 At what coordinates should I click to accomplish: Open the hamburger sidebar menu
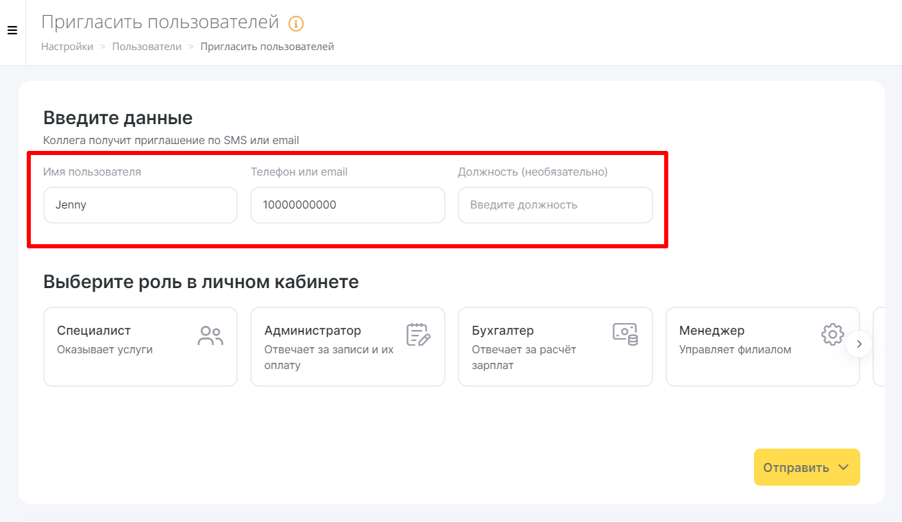[x=12, y=31]
